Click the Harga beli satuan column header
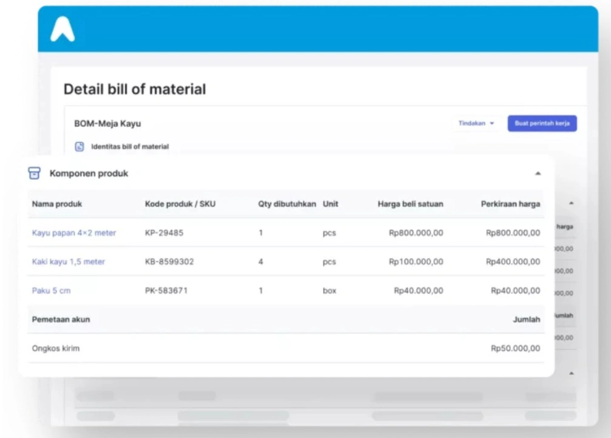 [410, 204]
